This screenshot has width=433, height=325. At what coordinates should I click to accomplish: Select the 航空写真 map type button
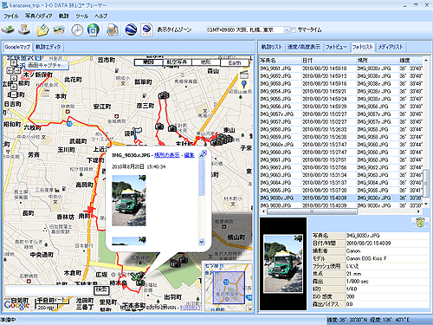[178, 62]
